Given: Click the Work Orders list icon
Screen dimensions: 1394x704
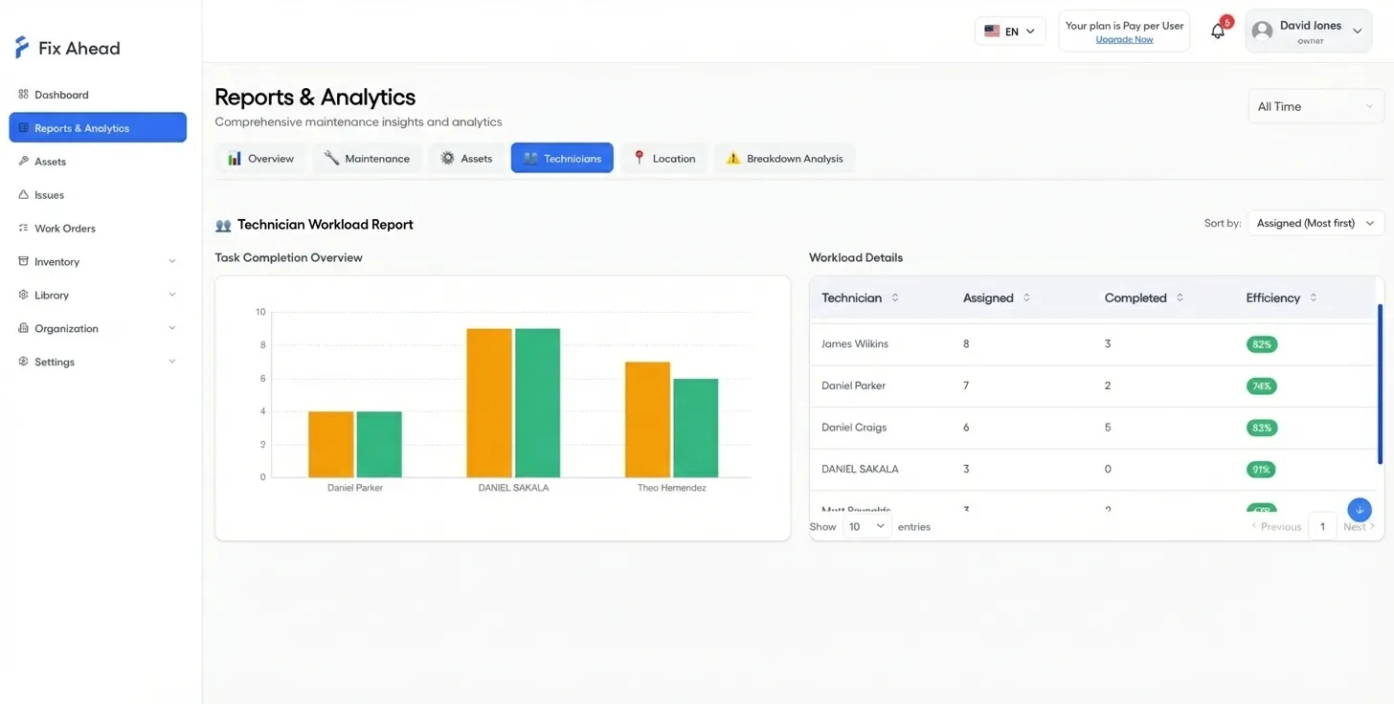Looking at the screenshot, I should click(x=23, y=229).
